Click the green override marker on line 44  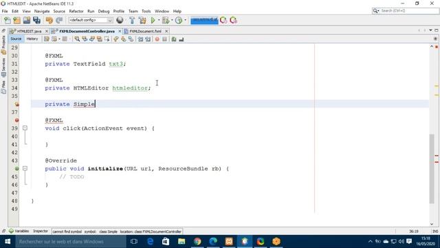pos(16,169)
